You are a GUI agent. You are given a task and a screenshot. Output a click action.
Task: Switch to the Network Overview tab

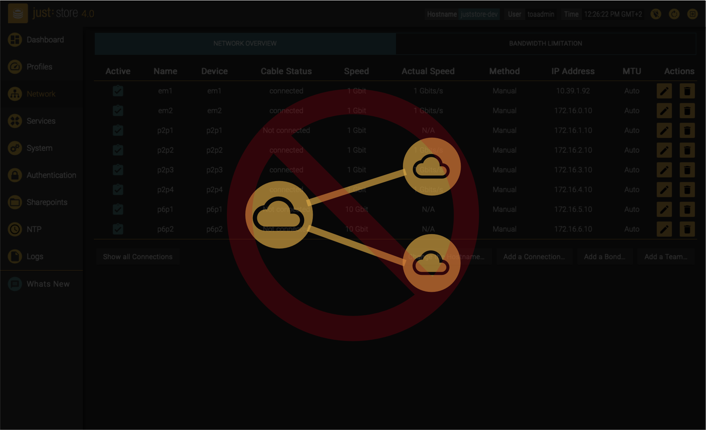(x=245, y=43)
